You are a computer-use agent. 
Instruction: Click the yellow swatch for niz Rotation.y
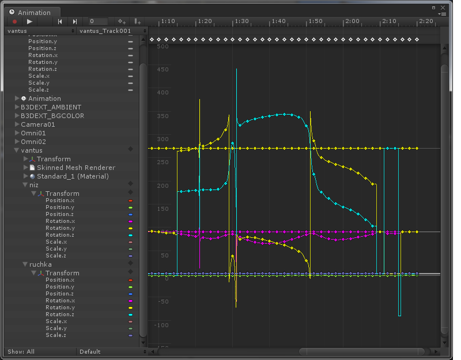[x=130, y=228]
